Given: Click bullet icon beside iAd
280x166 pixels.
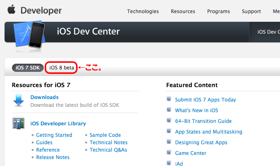Looking at the screenshot, I should pyautogui.click(x=169, y=163).
